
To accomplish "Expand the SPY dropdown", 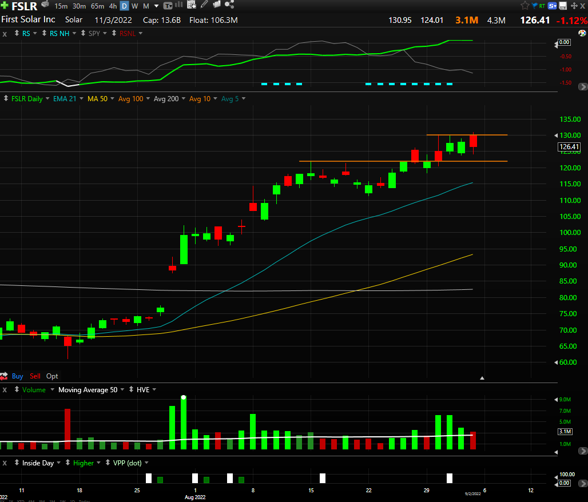I will tap(105, 33).
